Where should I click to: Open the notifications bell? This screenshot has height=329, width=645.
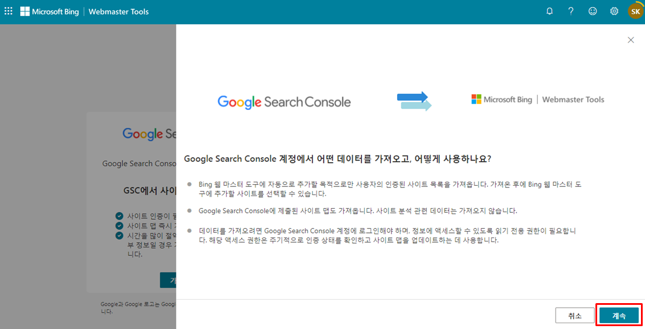pyautogui.click(x=549, y=11)
